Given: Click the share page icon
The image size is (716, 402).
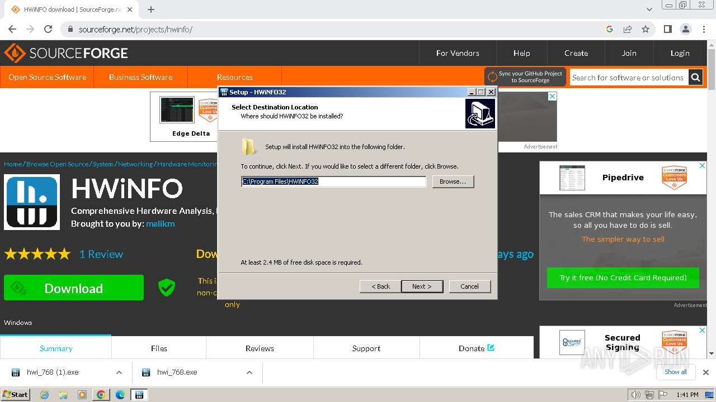Looking at the screenshot, I should 628,29.
